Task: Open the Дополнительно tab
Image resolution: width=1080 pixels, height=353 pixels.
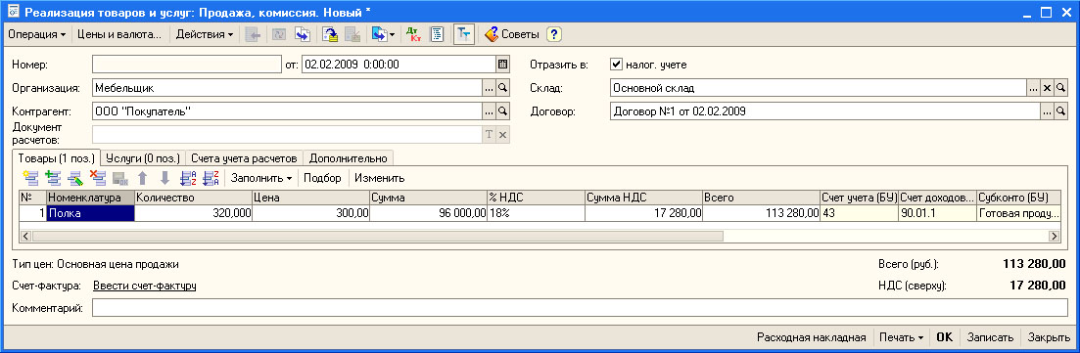Action: tap(348, 158)
